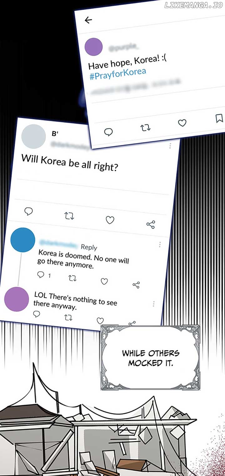The image size is (225, 476).
Task: Share the 'Korea is doomed' reply
Action: coord(136,285)
